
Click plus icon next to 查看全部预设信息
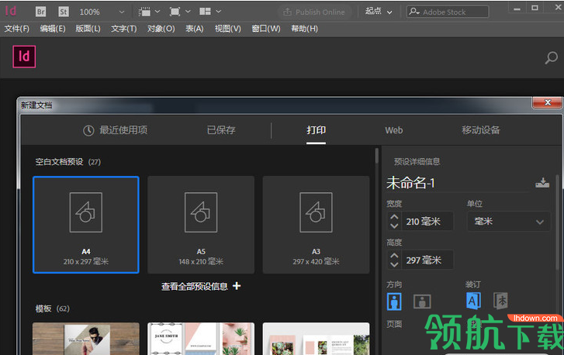click(x=237, y=286)
